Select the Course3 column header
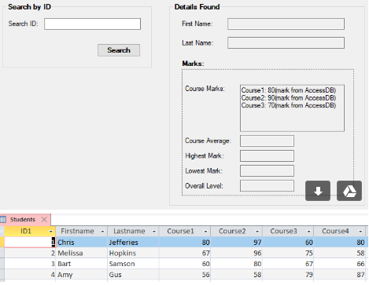Viewport: 369px width, 285px height. (288, 232)
